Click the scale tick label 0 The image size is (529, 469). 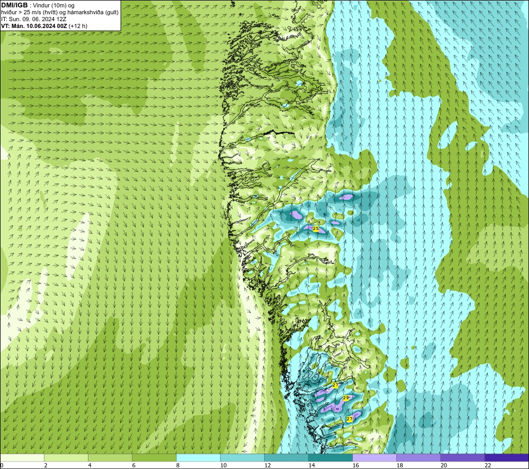point(2,466)
